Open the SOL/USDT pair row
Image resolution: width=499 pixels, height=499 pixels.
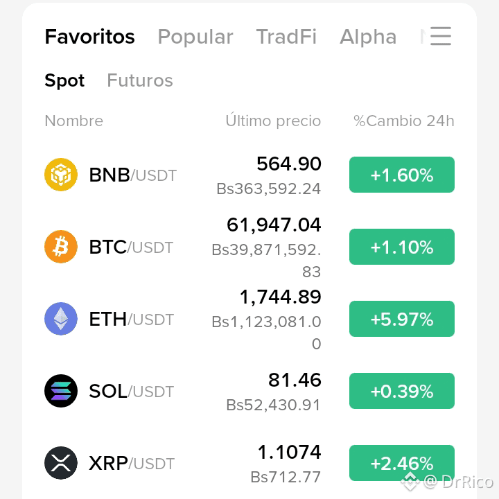(249, 391)
